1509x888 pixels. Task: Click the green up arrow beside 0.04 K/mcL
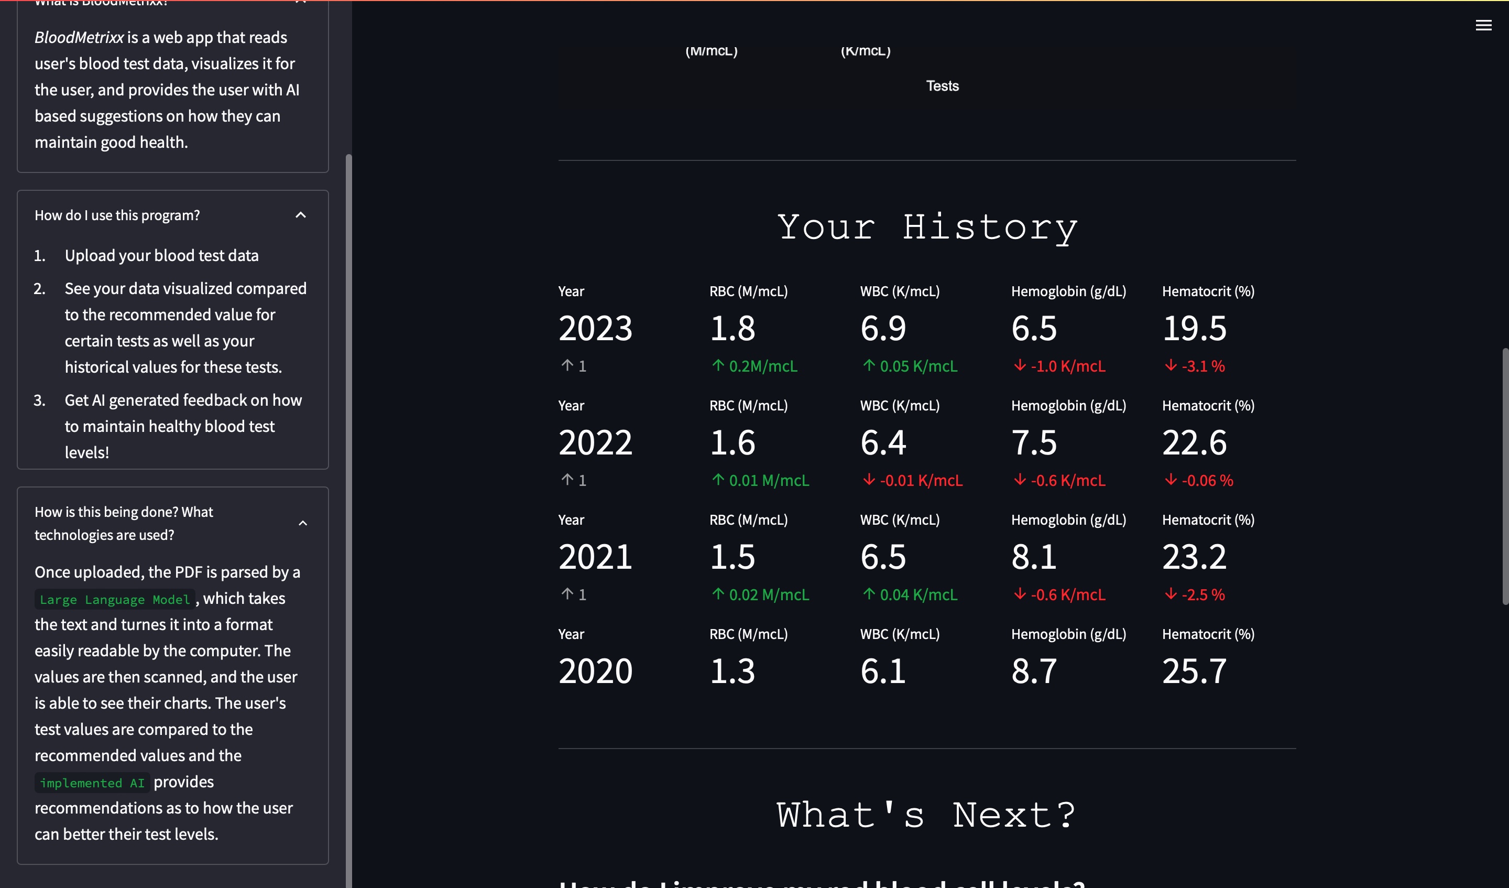tap(869, 594)
